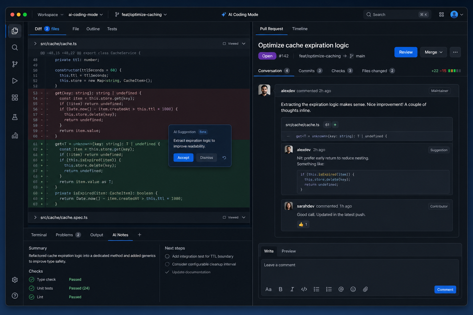Open the help question mark icon
This screenshot has height=315, width=473.
coord(15,296)
